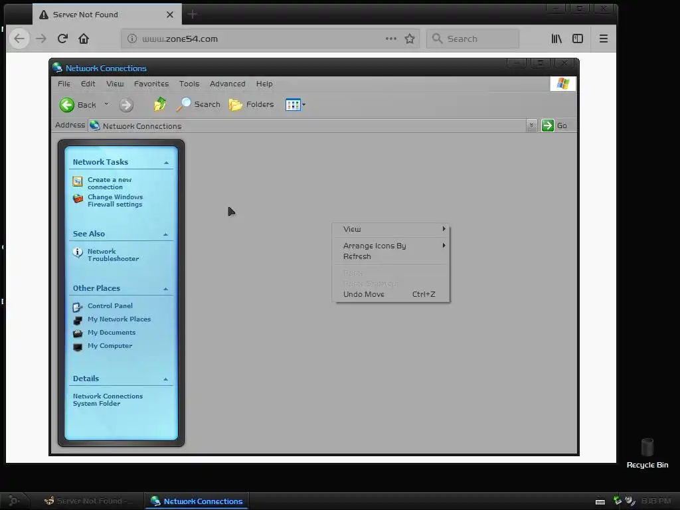The image size is (680, 510).
Task: Collapse the Other Places section
Action: [x=165, y=289]
